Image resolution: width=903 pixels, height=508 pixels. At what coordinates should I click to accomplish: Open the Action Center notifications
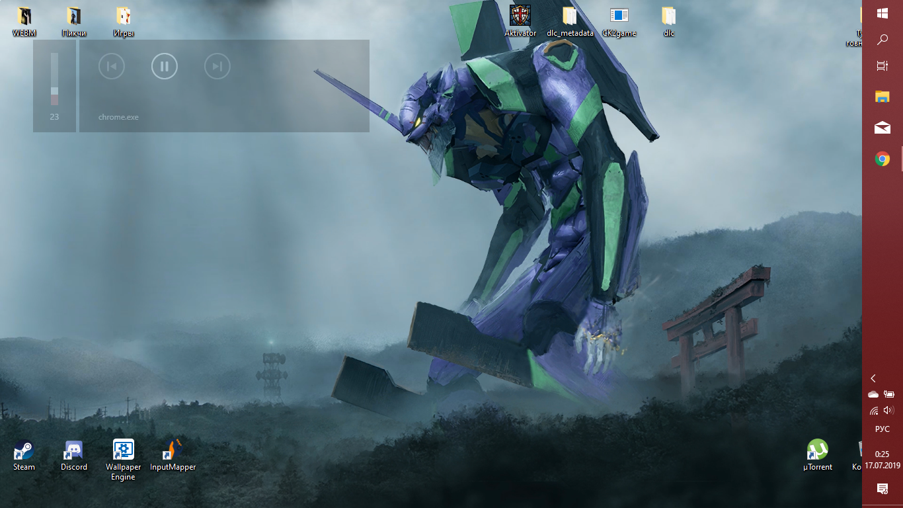(883, 489)
